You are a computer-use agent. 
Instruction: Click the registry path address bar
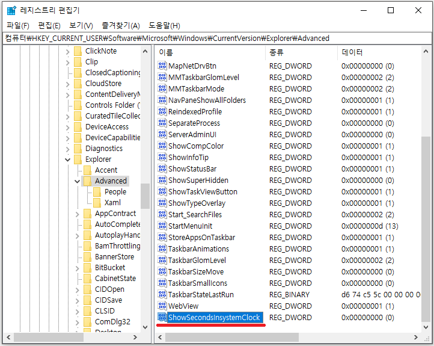(x=218, y=39)
